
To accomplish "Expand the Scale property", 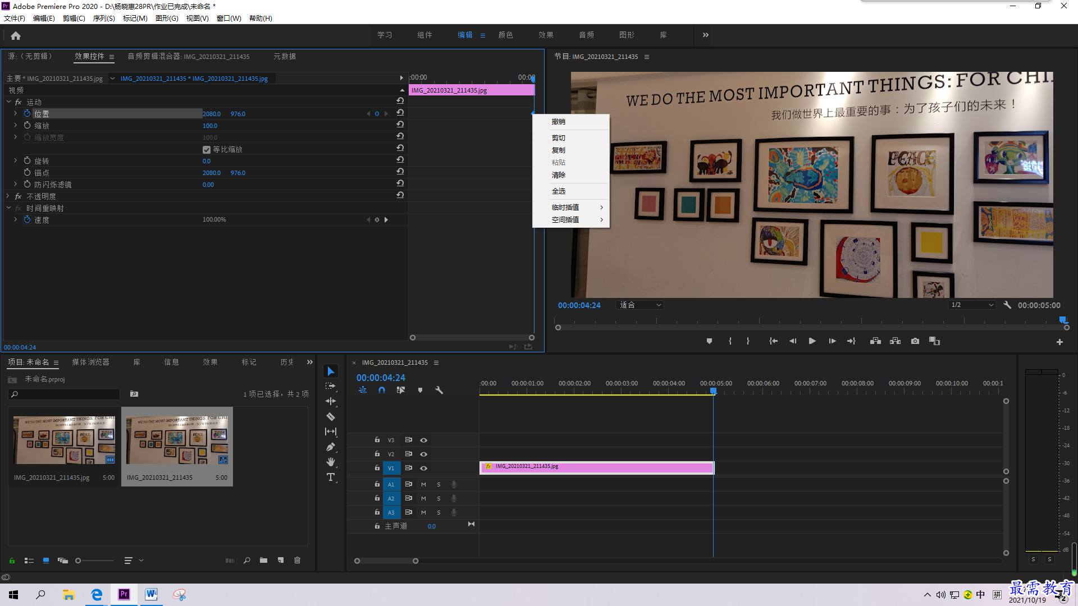I will coord(15,125).
